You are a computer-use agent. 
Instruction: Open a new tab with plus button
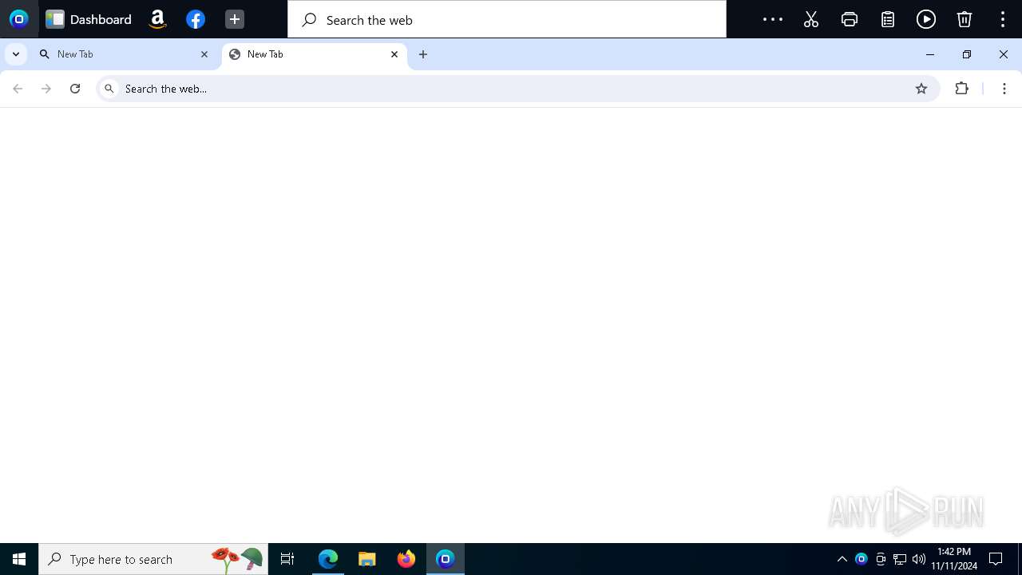[423, 54]
